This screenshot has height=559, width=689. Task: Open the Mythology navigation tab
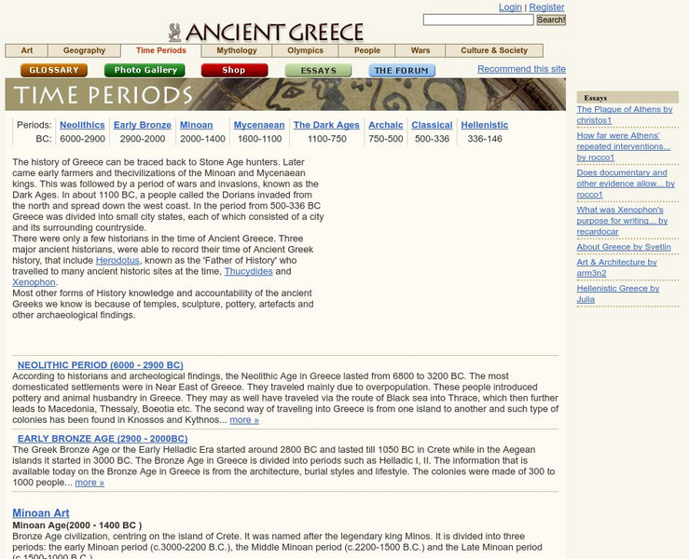click(x=237, y=50)
